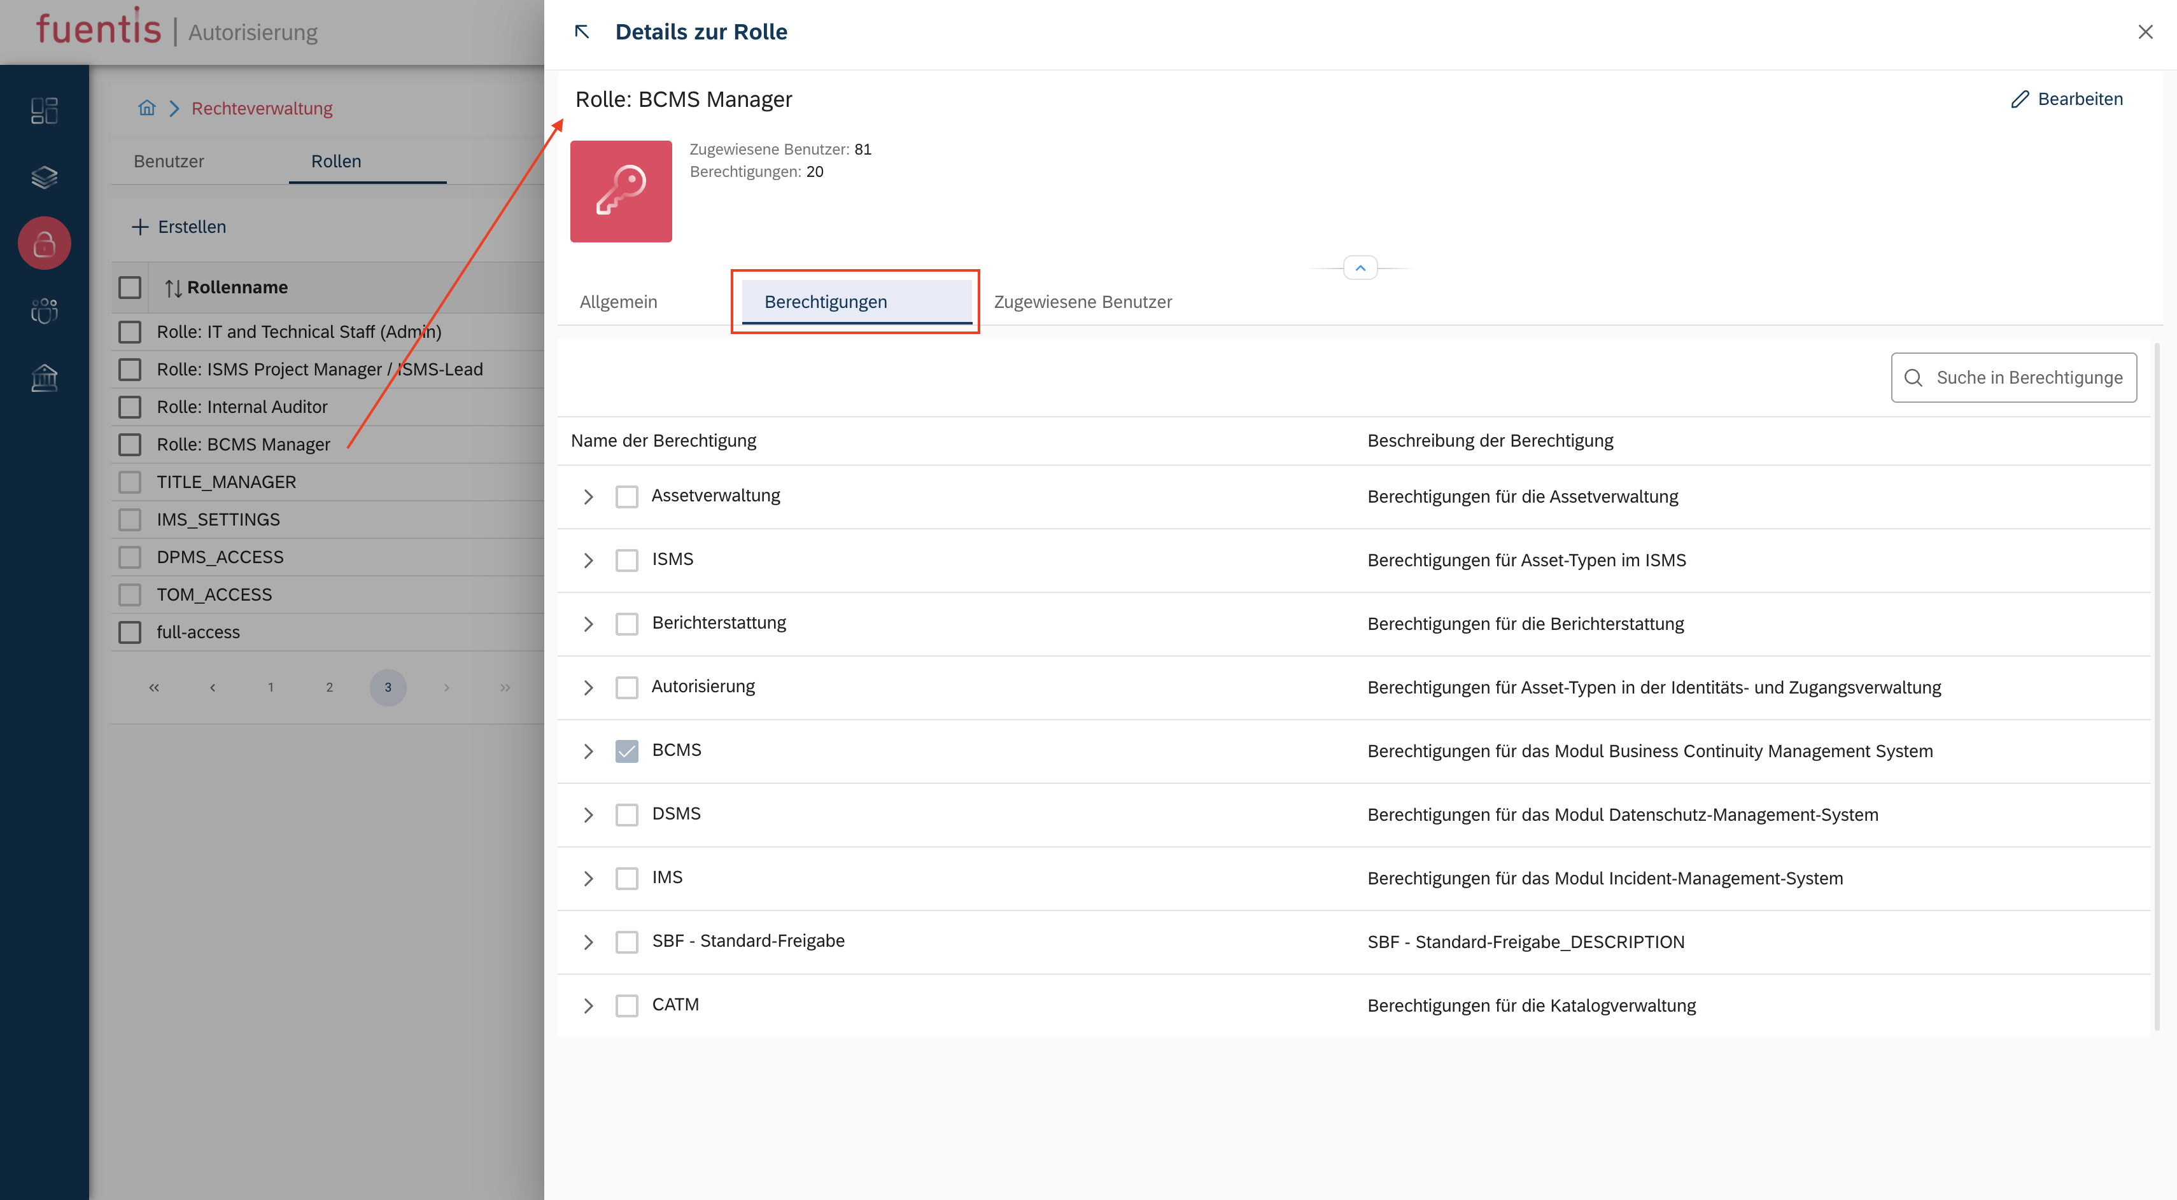This screenshot has width=2177, height=1200.
Task: Switch to the Zugewiesene Benutzer tab
Action: point(1083,302)
